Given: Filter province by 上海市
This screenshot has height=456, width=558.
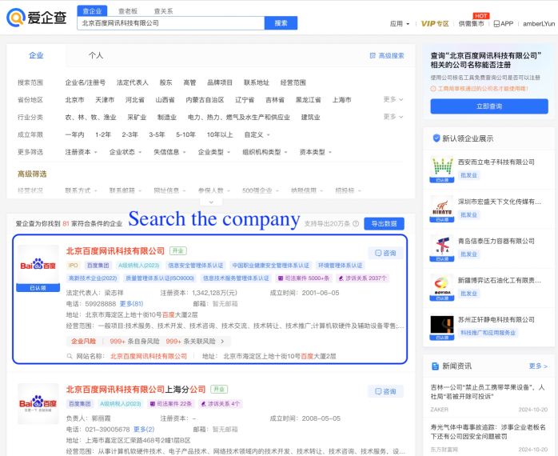Looking at the screenshot, I should (x=341, y=100).
